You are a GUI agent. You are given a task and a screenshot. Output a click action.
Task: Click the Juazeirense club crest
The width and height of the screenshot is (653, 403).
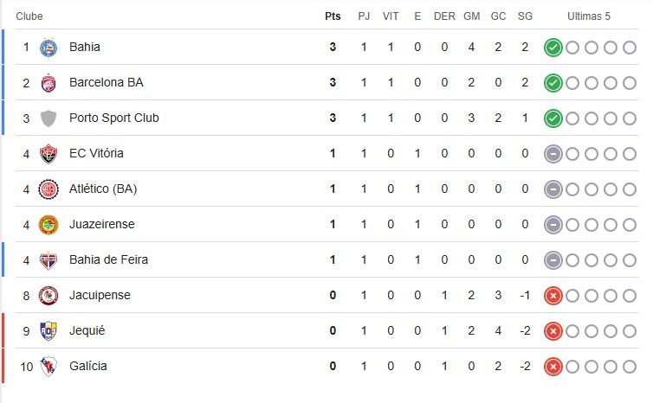[x=48, y=225]
